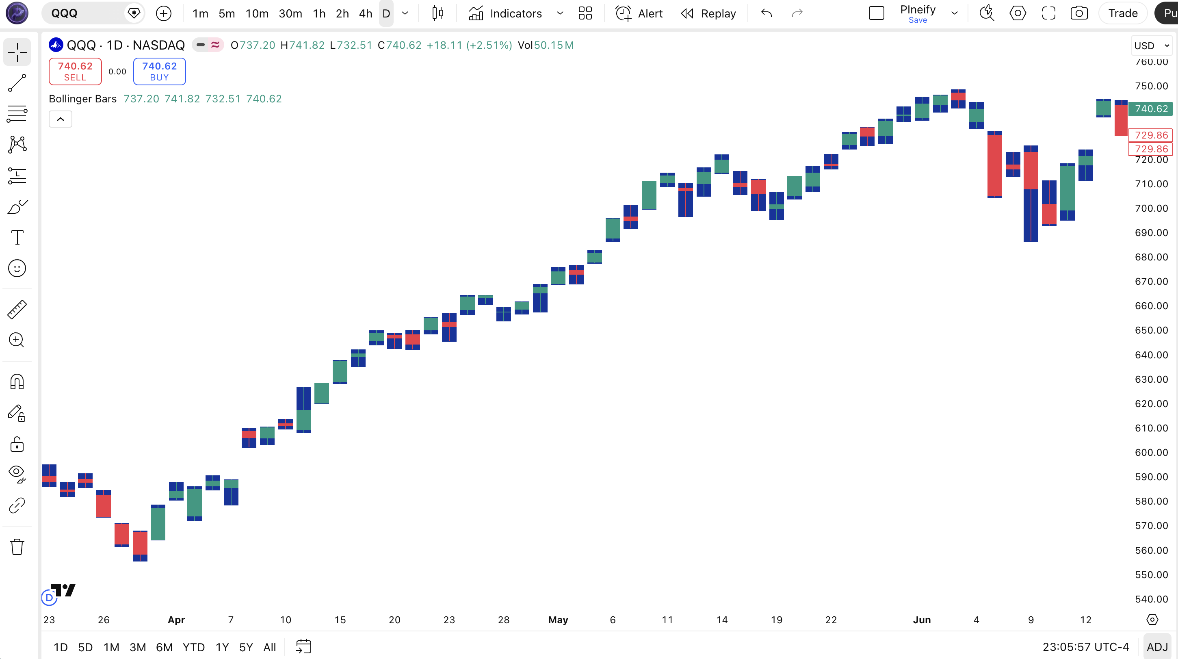Set date range to 5Y

(x=246, y=647)
